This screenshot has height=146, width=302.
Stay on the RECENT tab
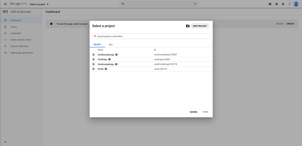97,44
